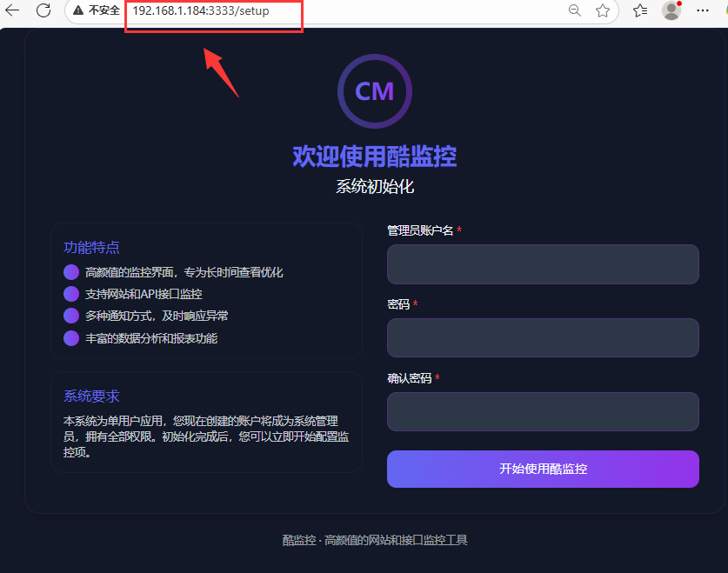
Task: Click the footer text 酷监控 tagline
Action: pyautogui.click(x=375, y=540)
